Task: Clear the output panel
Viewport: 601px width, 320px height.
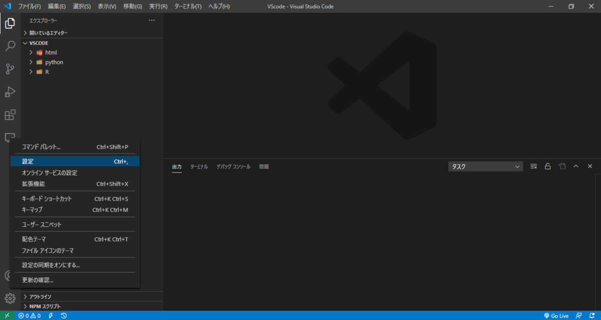Action: [534, 166]
